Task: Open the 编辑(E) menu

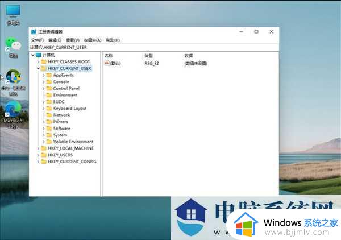Action: (55, 40)
